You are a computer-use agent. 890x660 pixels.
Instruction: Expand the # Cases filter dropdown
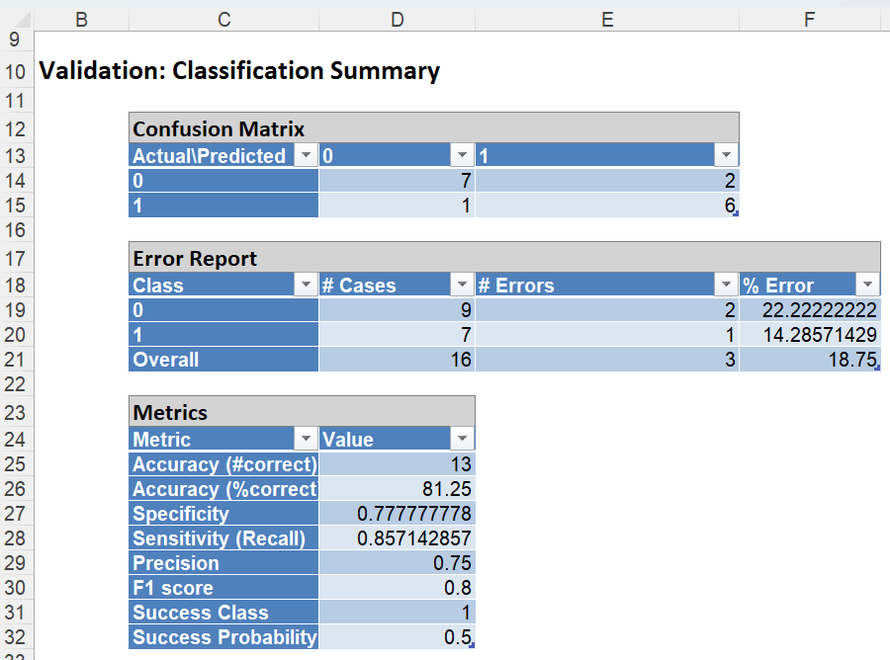pyautogui.click(x=462, y=286)
